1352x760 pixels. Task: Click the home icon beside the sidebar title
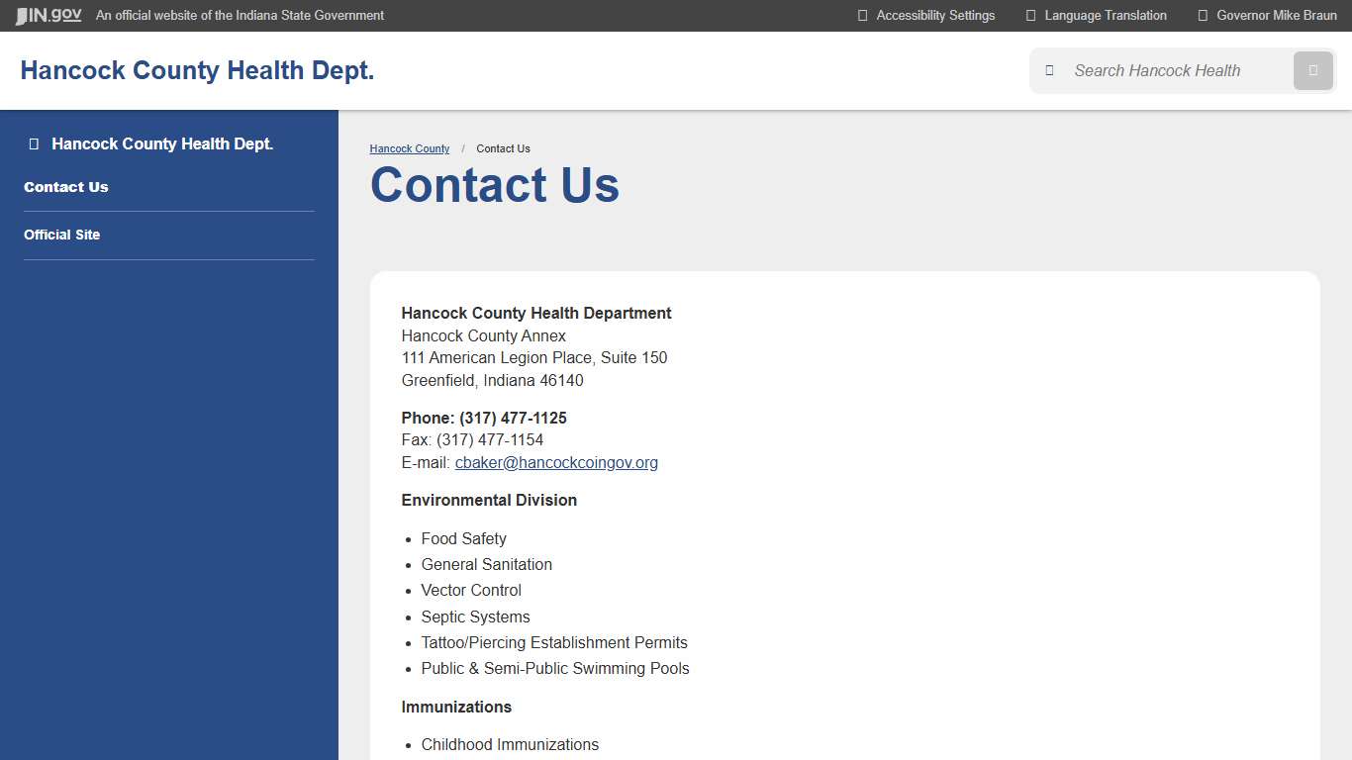[32, 143]
